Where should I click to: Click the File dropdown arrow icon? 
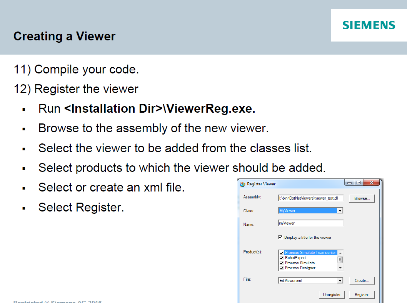(x=341, y=280)
